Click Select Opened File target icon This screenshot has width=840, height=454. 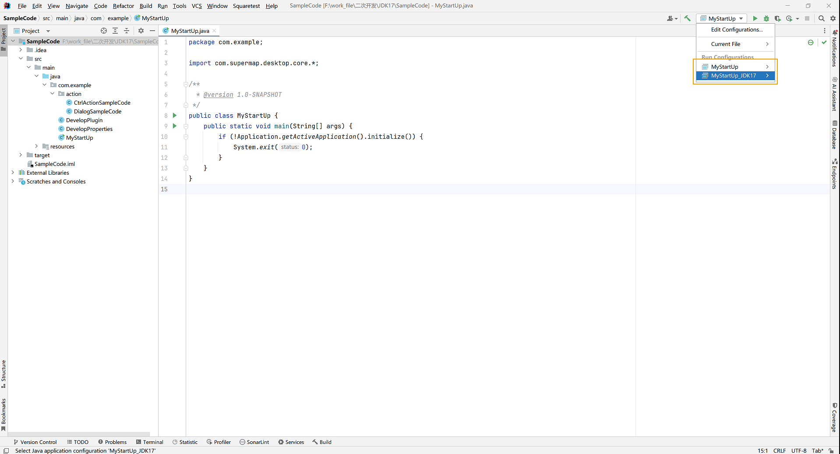coord(104,31)
